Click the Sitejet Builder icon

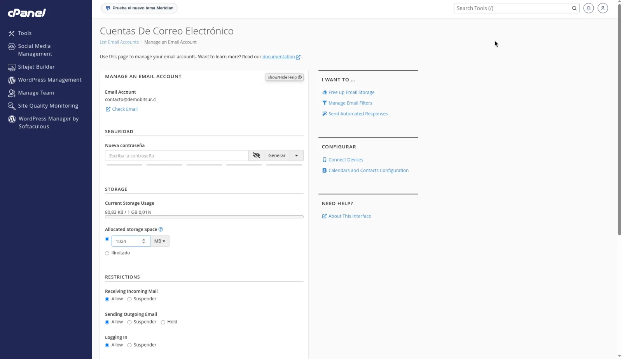pos(12,67)
